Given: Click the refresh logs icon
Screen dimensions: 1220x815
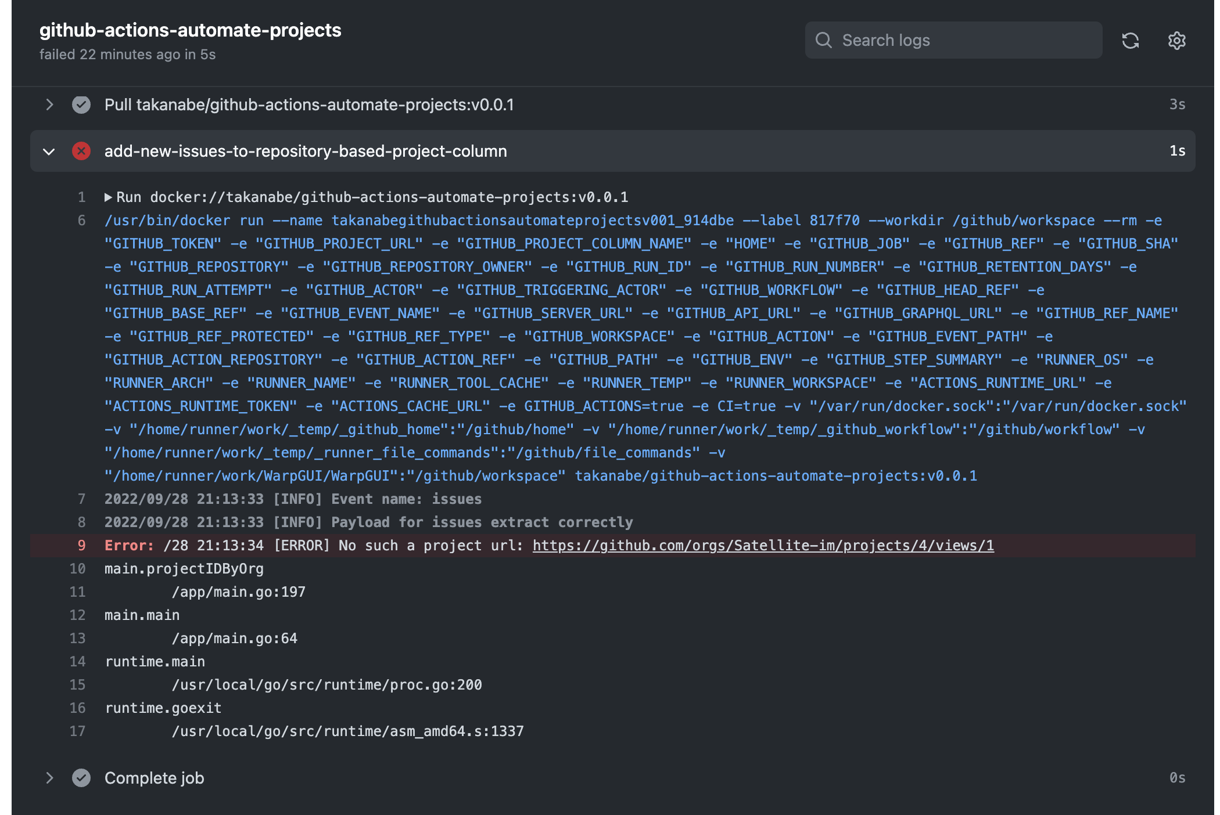Looking at the screenshot, I should [x=1130, y=41].
